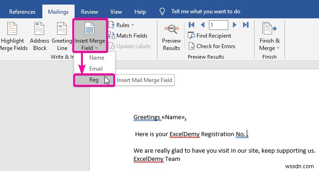Open the References ribbon tab
This screenshot has height=171, width=319.
pos(22,12)
